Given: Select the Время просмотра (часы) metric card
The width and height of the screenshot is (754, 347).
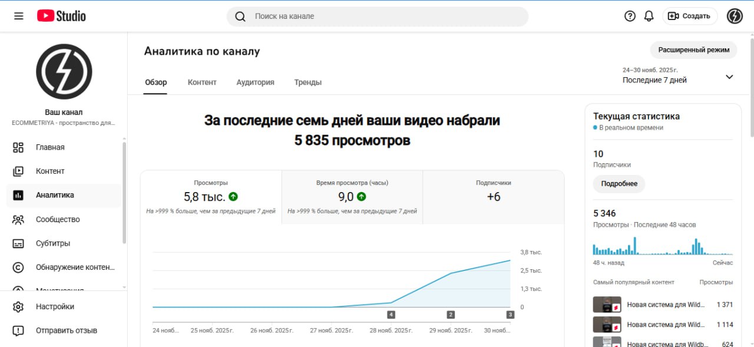Looking at the screenshot, I should 352,197.
